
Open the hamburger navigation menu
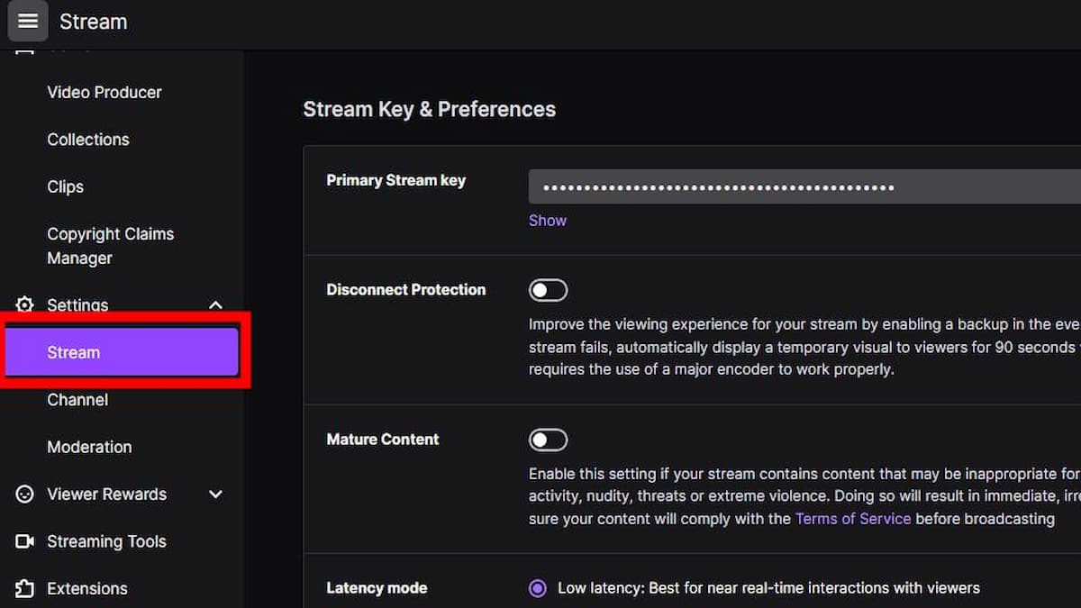tap(27, 21)
